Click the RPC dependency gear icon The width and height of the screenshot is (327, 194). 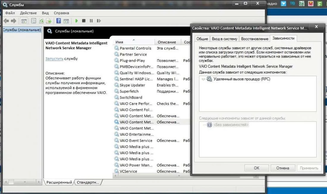tap(209, 79)
